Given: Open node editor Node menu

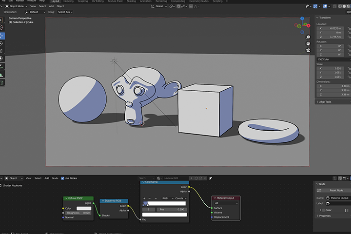Looking at the screenshot, I should click(55, 178).
